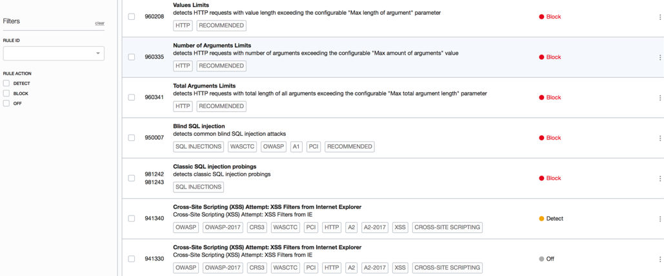Open the kebab menu for rule 960208
The image size is (664, 276).
click(x=659, y=17)
